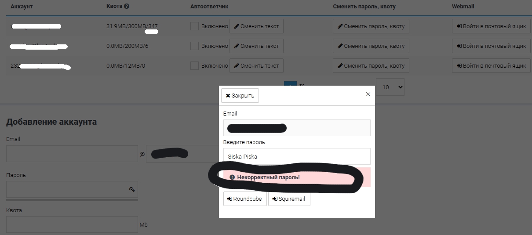Toggle autoresponder checkbox for second account
The height and width of the screenshot is (235, 532).
194,46
